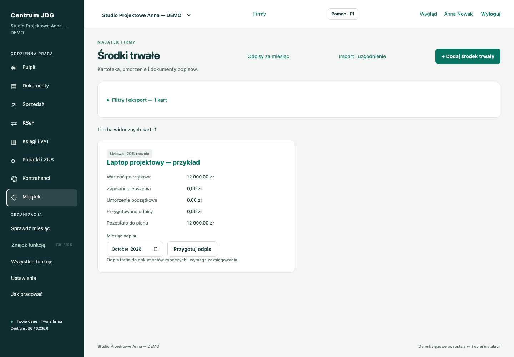The height and width of the screenshot is (357, 514).
Task: Click the Dodaj środek trwały button
Action: (x=468, y=56)
